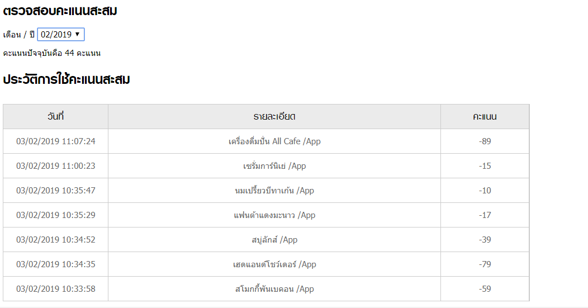Viewport: 588px width, 308px height.
Task: Select the สโมกกี้พันเบคอน /App entry
Action: click(274, 289)
